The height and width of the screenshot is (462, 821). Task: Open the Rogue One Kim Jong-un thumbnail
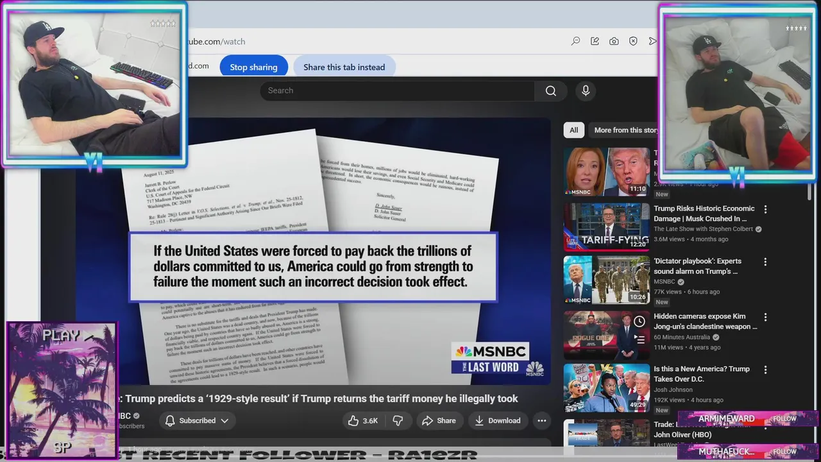(607, 335)
